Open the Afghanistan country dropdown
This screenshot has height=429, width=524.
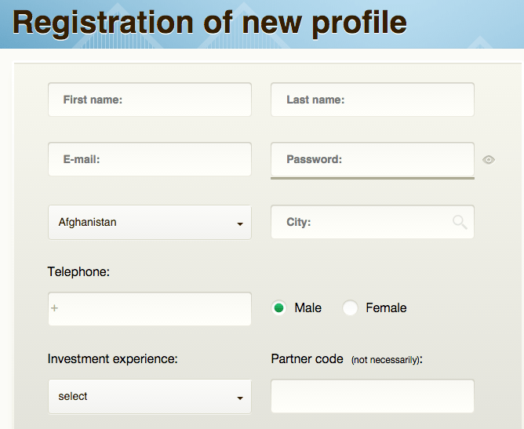coord(150,223)
